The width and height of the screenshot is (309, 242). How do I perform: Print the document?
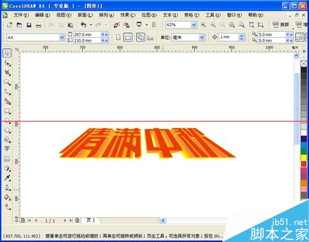tap(38, 25)
